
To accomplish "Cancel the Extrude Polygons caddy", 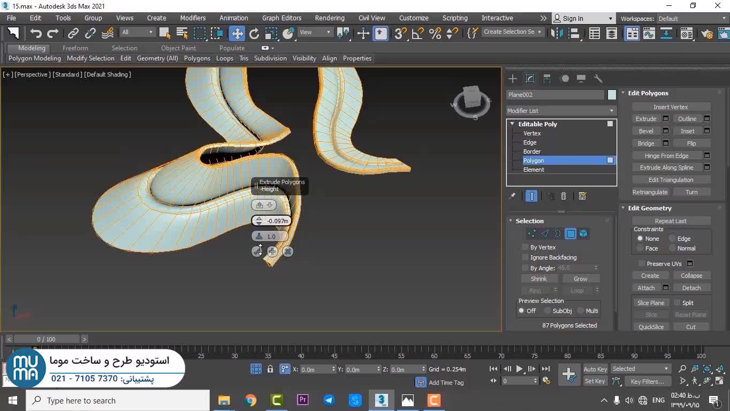I will (288, 252).
